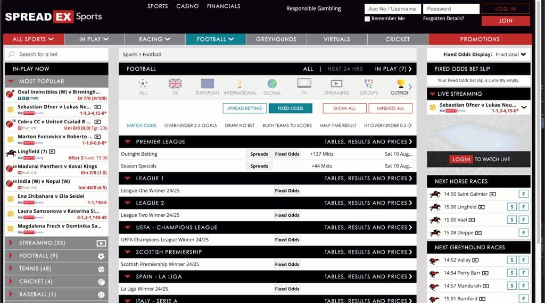
Task: Open the In Play dropdown menu
Action: pos(94,39)
